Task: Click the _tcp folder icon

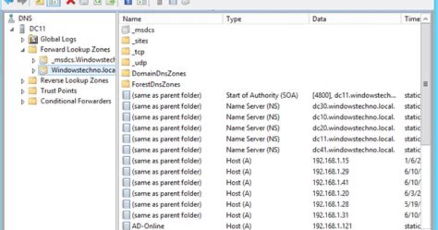Action: pyautogui.click(x=126, y=52)
